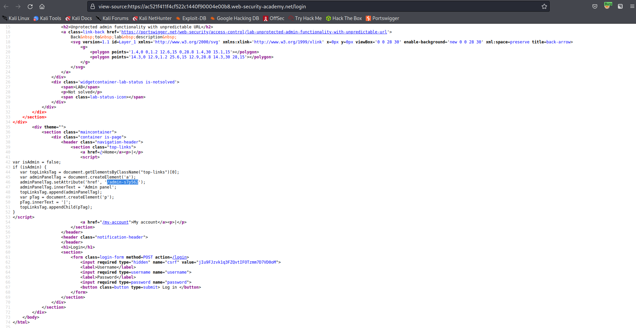Viewport: 636px width, 328px height.
Task: Open the Kali Docs bookmark
Action: 79,18
